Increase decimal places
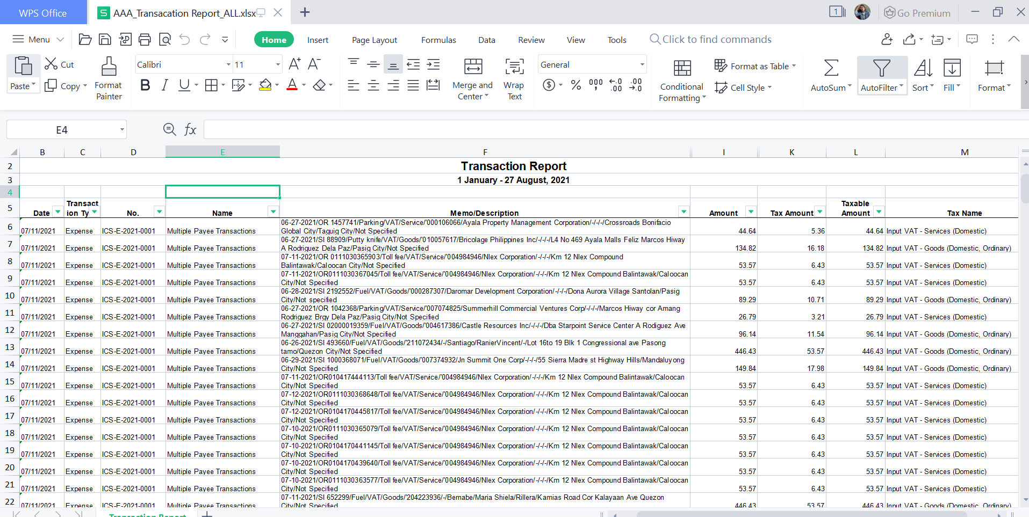The image size is (1029, 517). [x=616, y=85]
